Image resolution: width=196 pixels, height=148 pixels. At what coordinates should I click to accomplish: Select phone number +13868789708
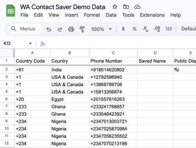[113, 85]
